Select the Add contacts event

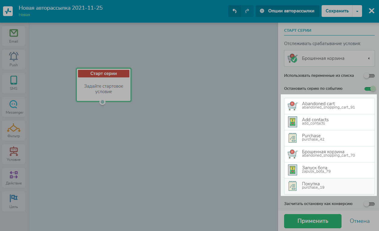(329, 122)
